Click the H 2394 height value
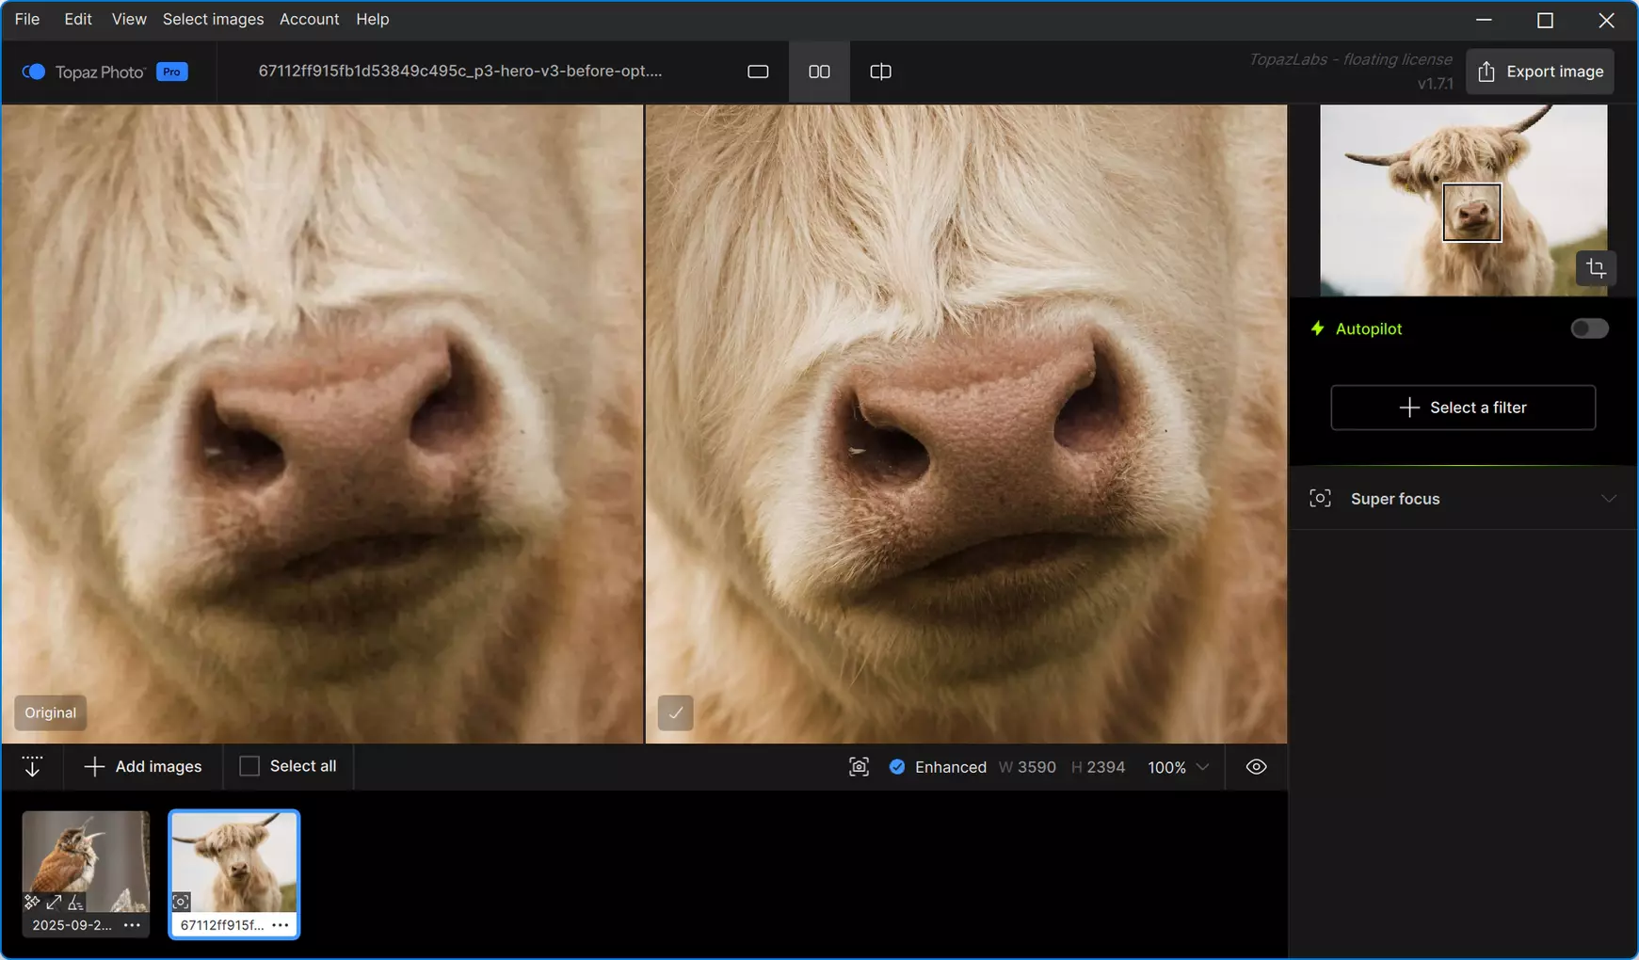Screen dimensions: 1639x960 coord(1098,767)
